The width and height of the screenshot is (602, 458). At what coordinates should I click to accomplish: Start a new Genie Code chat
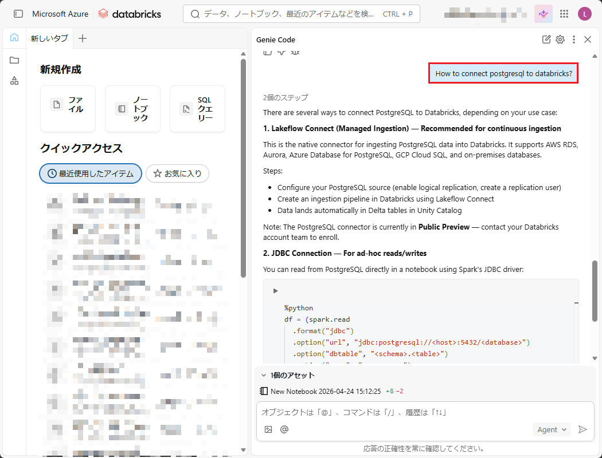[546, 40]
